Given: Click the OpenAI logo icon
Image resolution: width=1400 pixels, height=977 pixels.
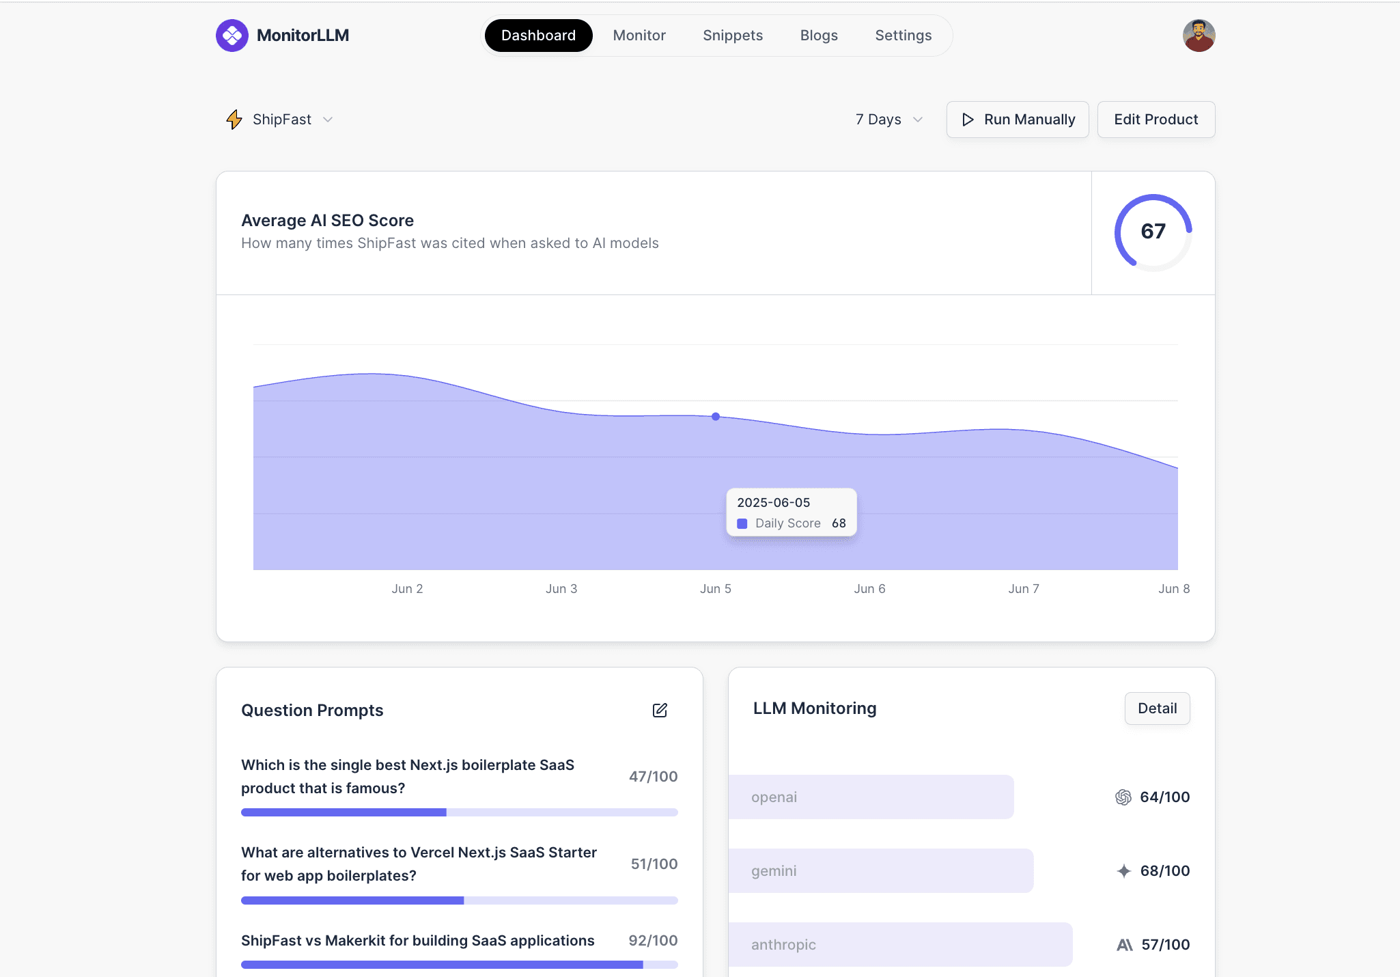Looking at the screenshot, I should [1123, 797].
